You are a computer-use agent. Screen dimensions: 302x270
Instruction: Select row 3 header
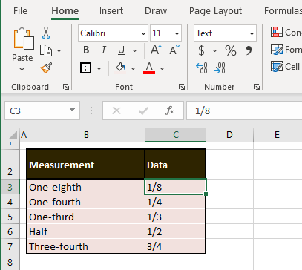(10, 187)
